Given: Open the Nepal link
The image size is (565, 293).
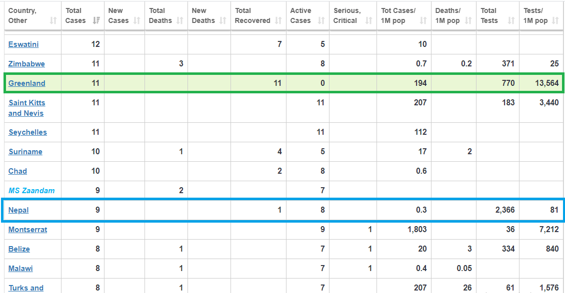Looking at the screenshot, I should (18, 210).
